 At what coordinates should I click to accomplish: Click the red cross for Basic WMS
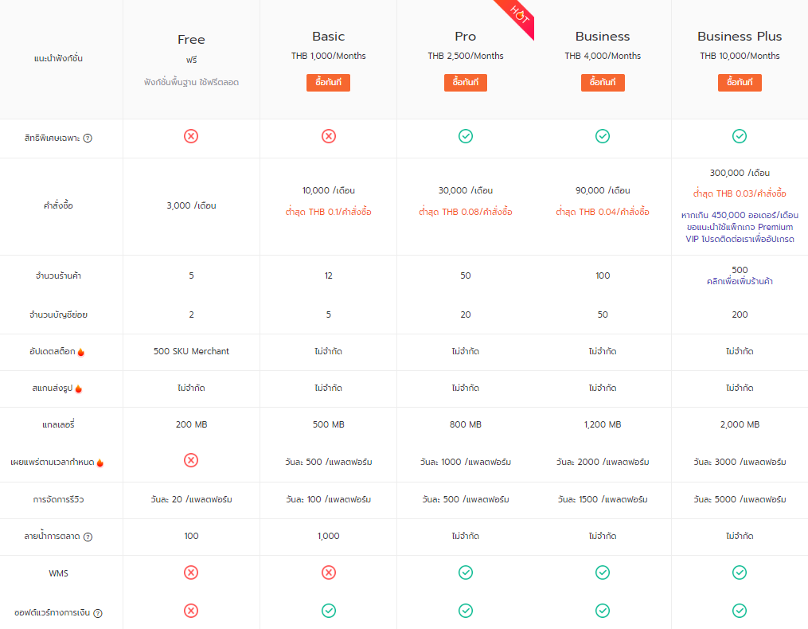[x=329, y=572]
